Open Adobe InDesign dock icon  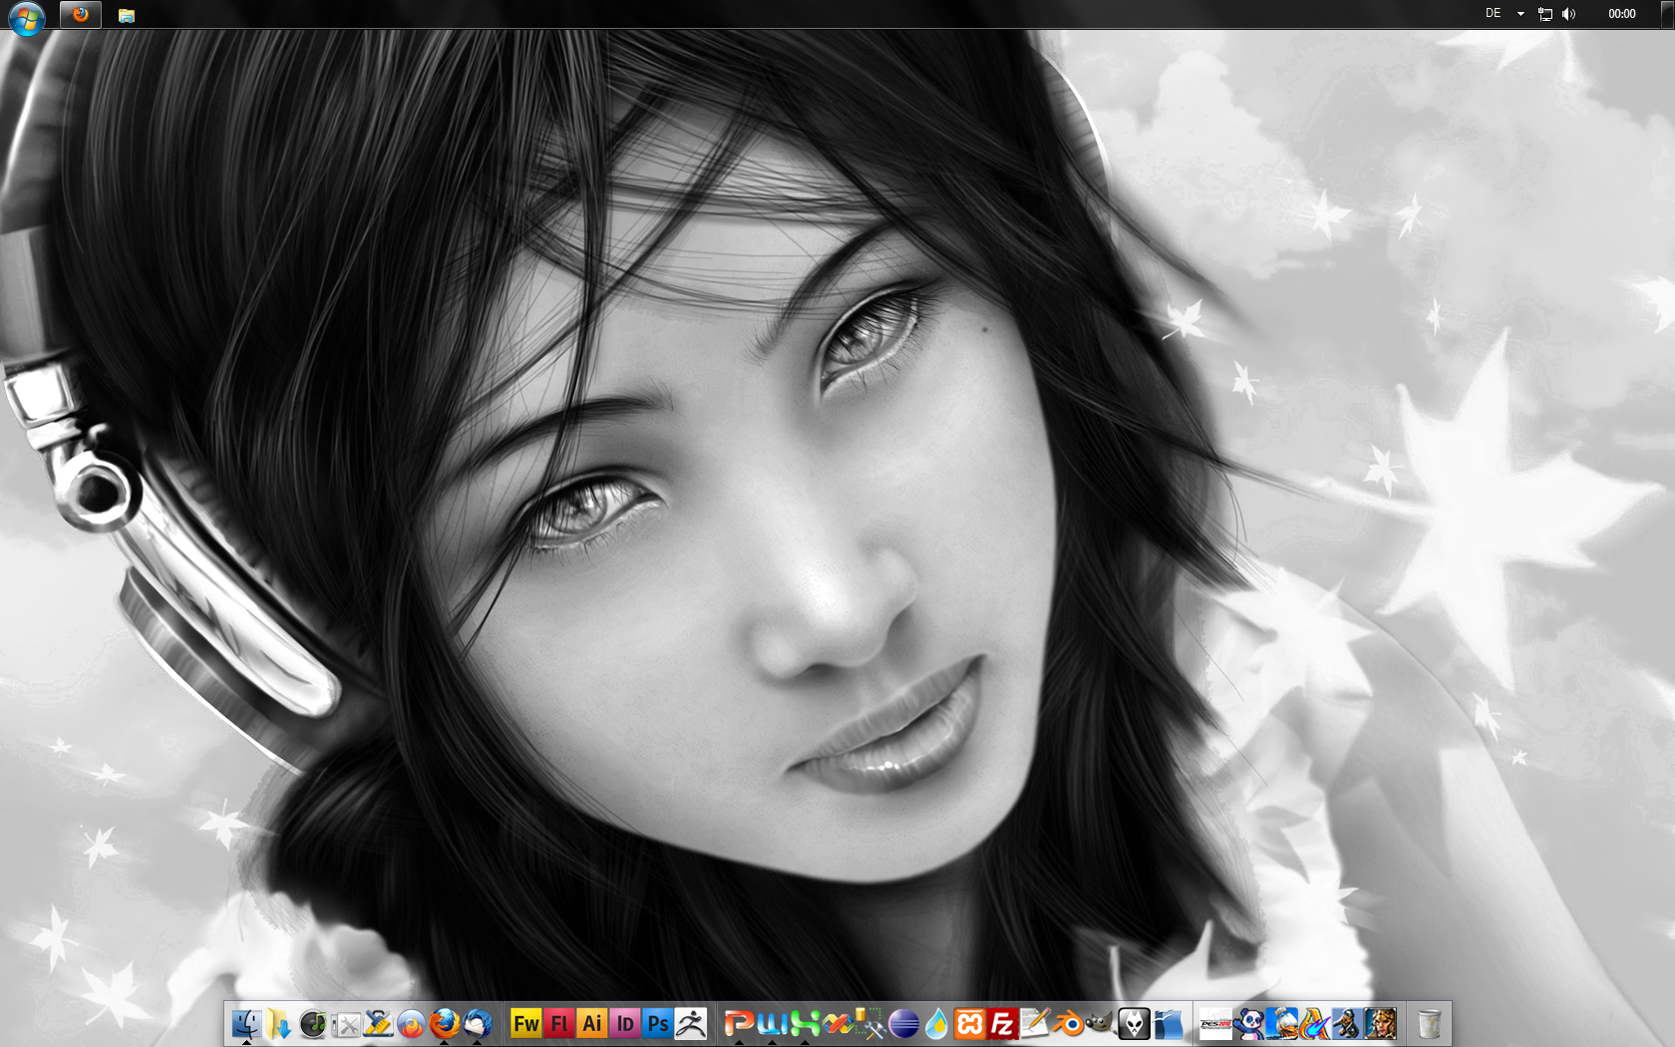tap(625, 1024)
